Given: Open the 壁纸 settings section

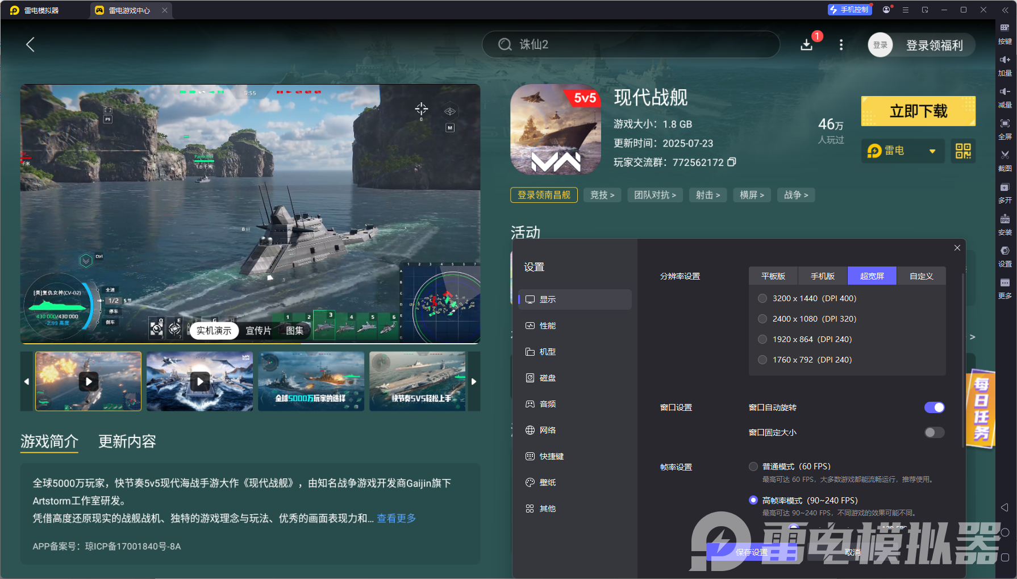Looking at the screenshot, I should (575, 482).
